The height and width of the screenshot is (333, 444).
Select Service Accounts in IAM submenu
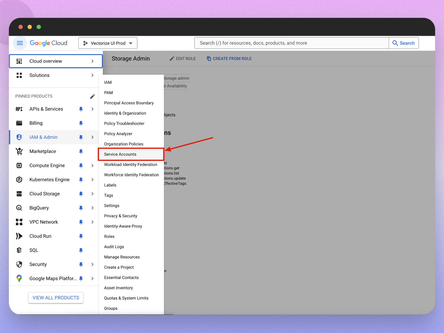coord(131,154)
